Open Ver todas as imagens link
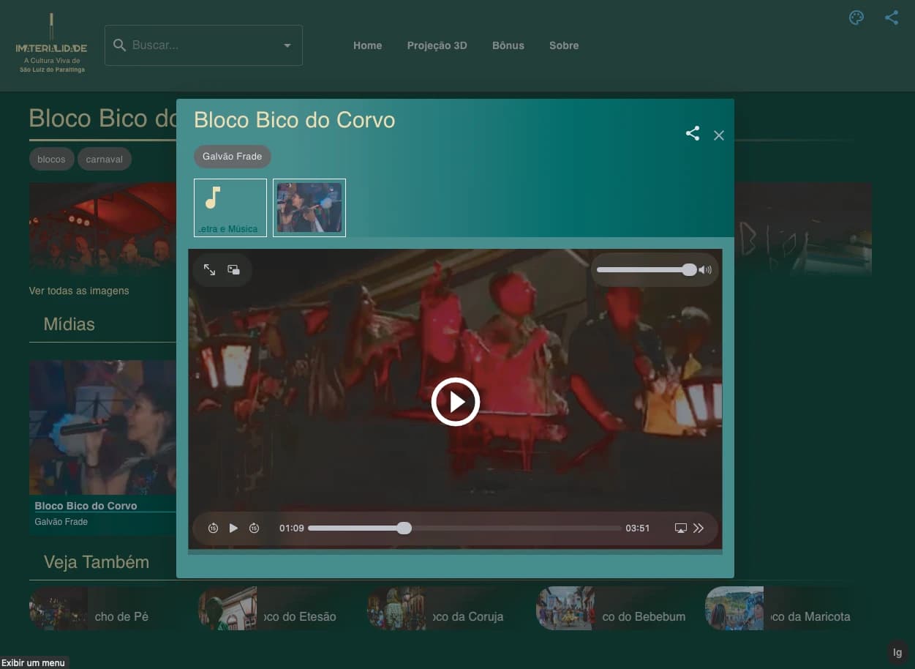The image size is (915, 669). [x=79, y=291]
